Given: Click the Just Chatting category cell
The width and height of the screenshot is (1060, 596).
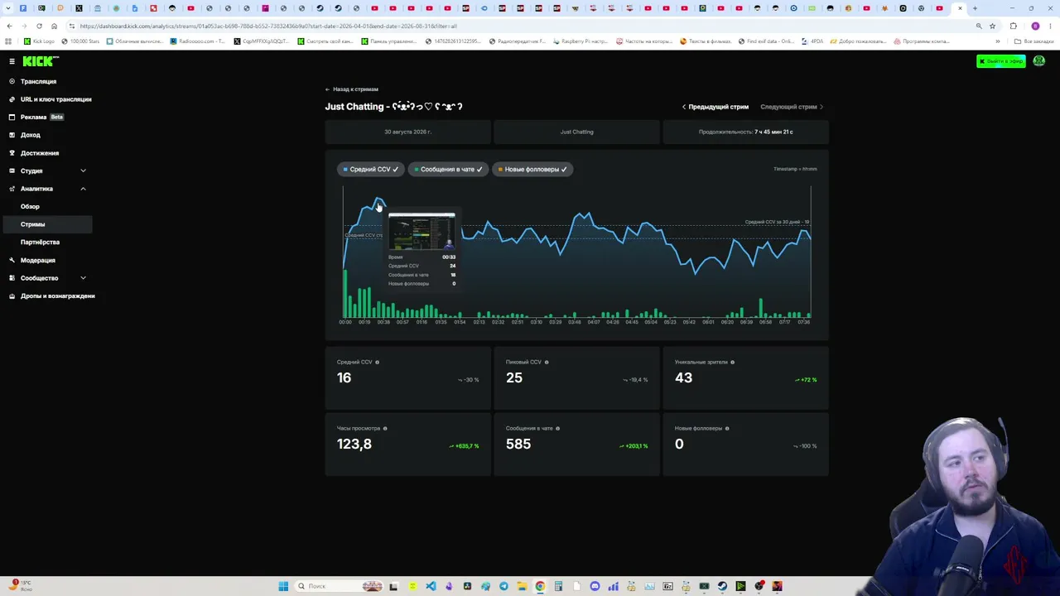Looking at the screenshot, I should [x=577, y=132].
